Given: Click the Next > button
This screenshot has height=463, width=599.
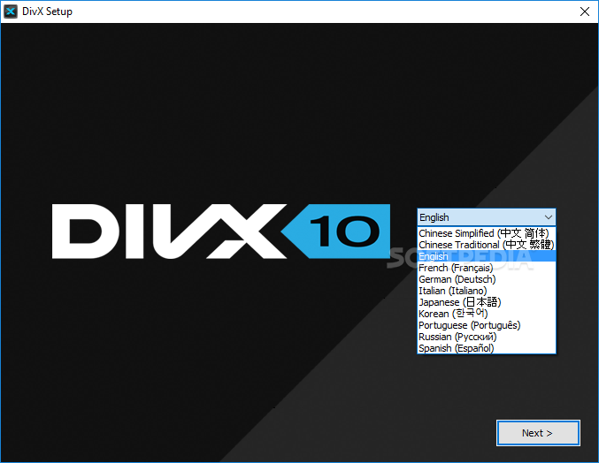Looking at the screenshot, I should pos(538,433).
